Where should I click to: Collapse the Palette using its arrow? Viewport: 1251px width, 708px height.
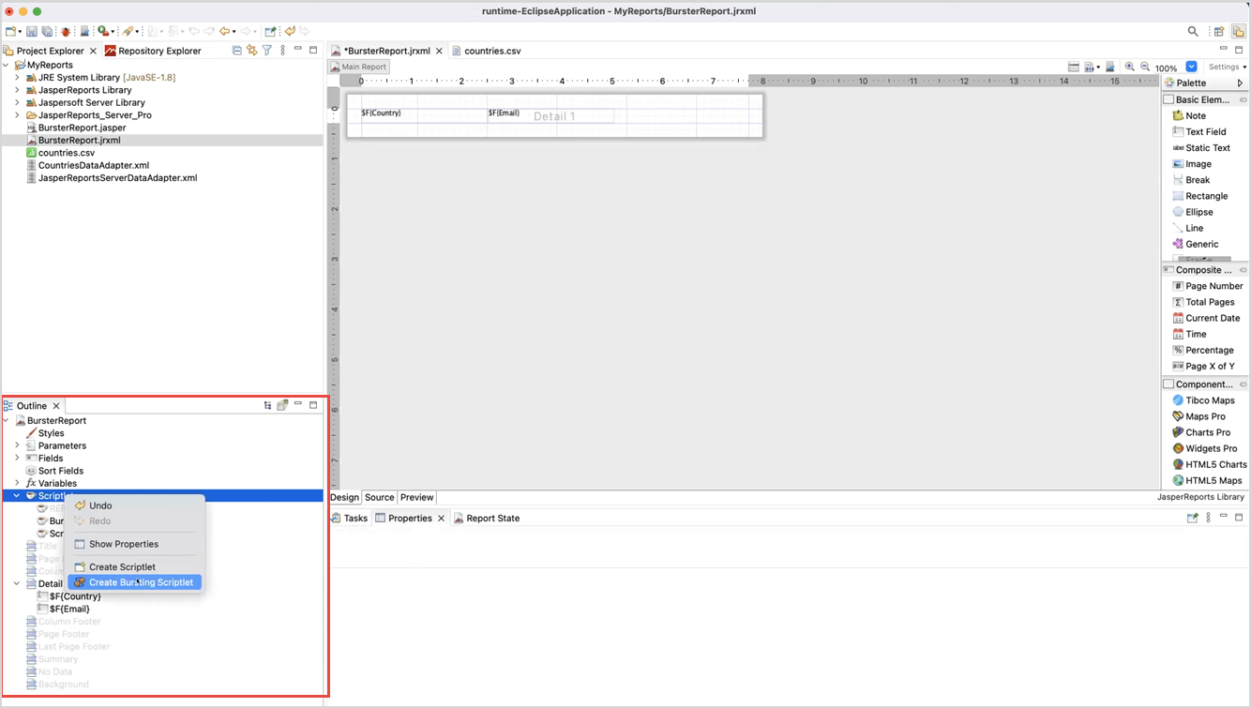tap(1240, 83)
